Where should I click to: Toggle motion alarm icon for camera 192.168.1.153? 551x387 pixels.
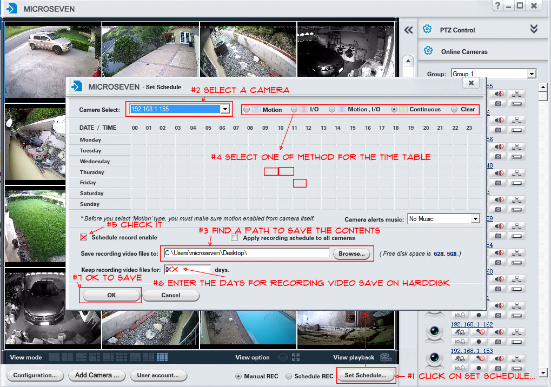(x=460, y=358)
